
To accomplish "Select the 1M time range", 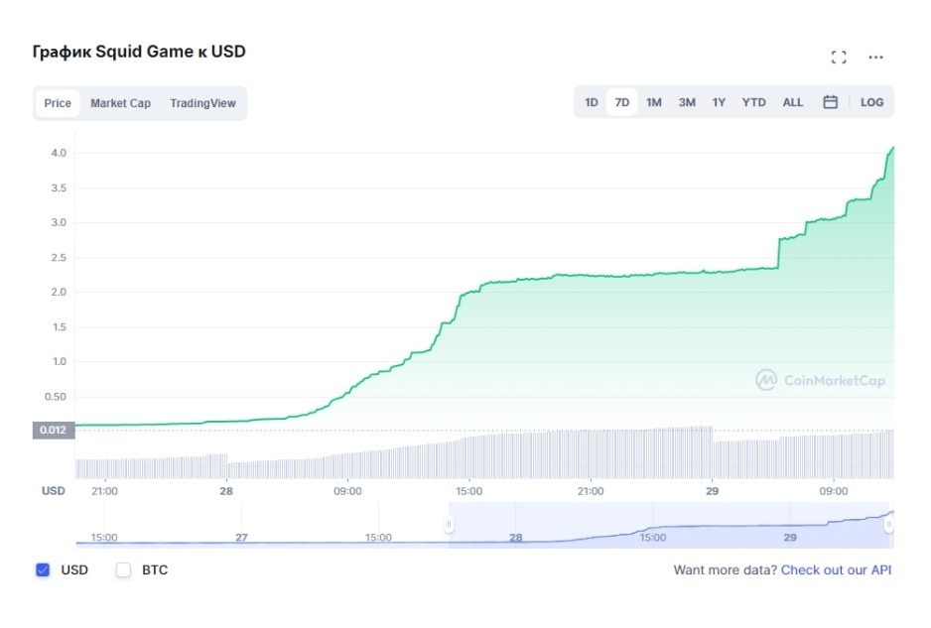I will (x=654, y=102).
